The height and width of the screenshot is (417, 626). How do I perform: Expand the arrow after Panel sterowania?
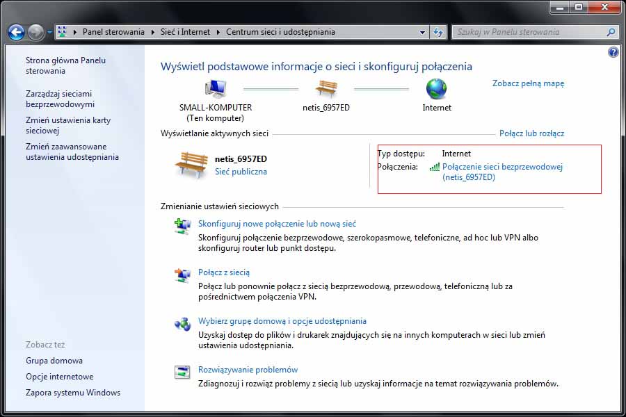coord(152,32)
